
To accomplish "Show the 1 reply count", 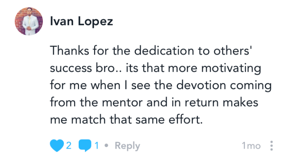I will point(97,146).
